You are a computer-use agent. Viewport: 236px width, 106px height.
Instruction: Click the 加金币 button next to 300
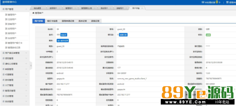(x=64, y=35)
